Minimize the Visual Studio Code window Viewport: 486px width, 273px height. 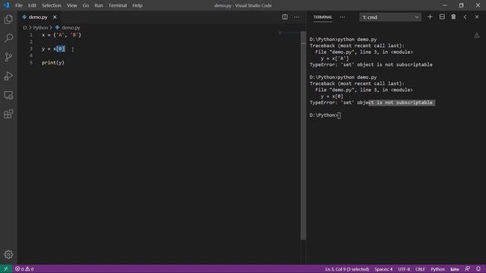coord(444,5)
